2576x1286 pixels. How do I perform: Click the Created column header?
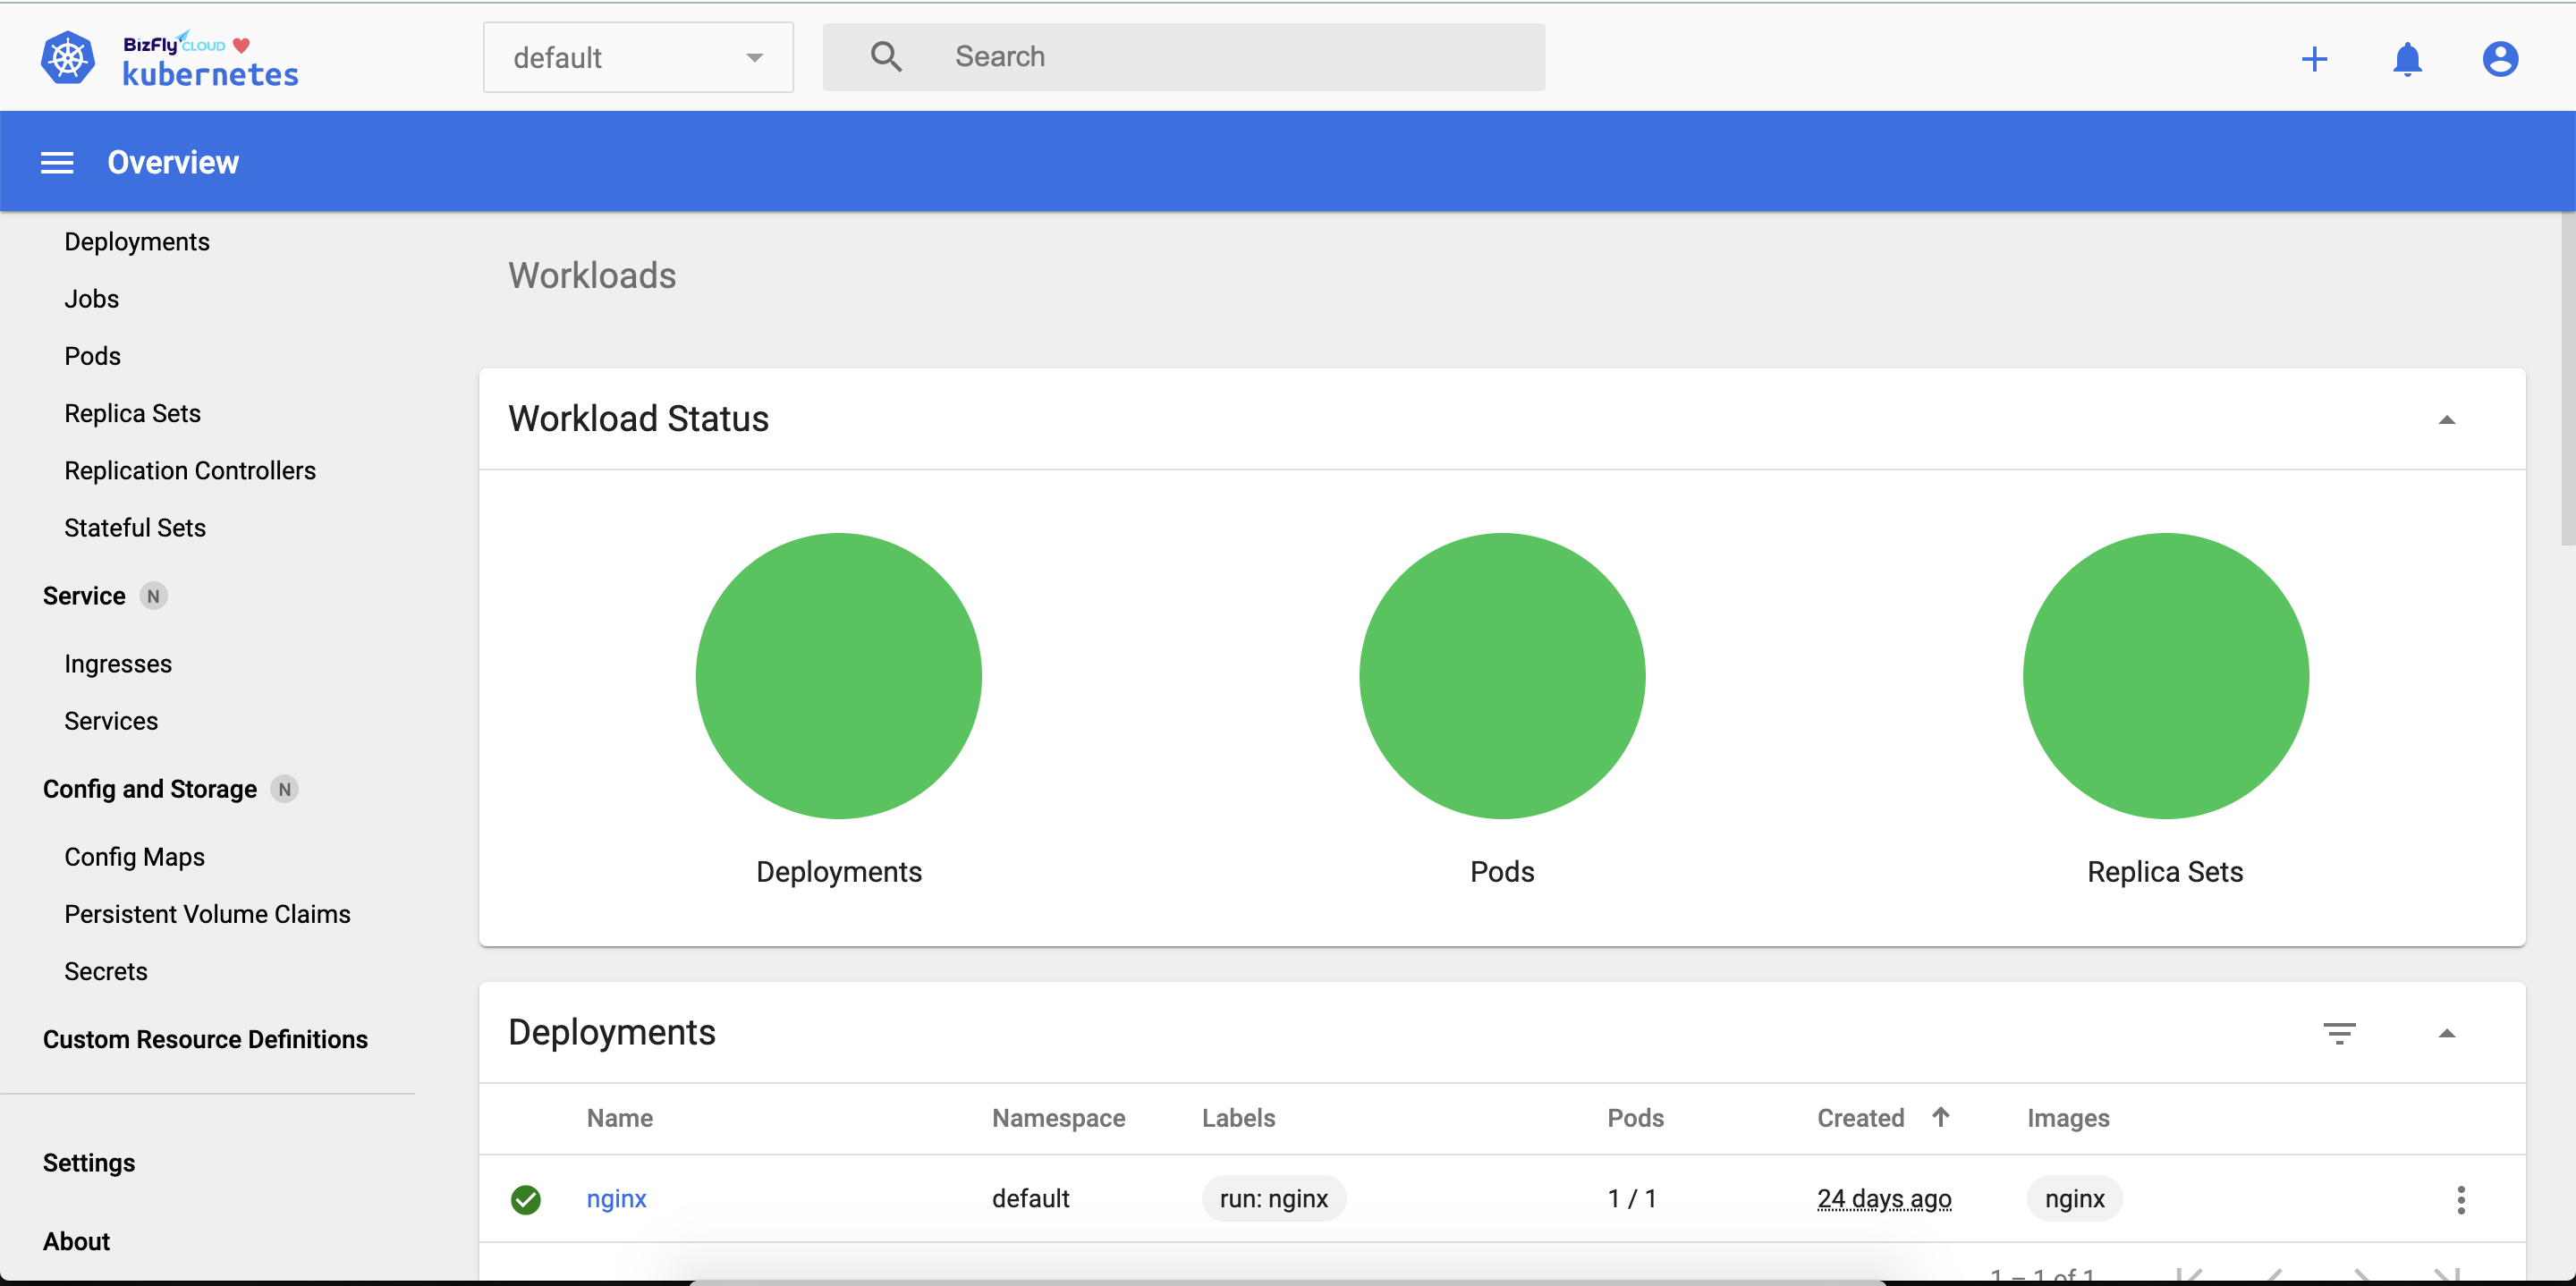click(x=1860, y=1118)
